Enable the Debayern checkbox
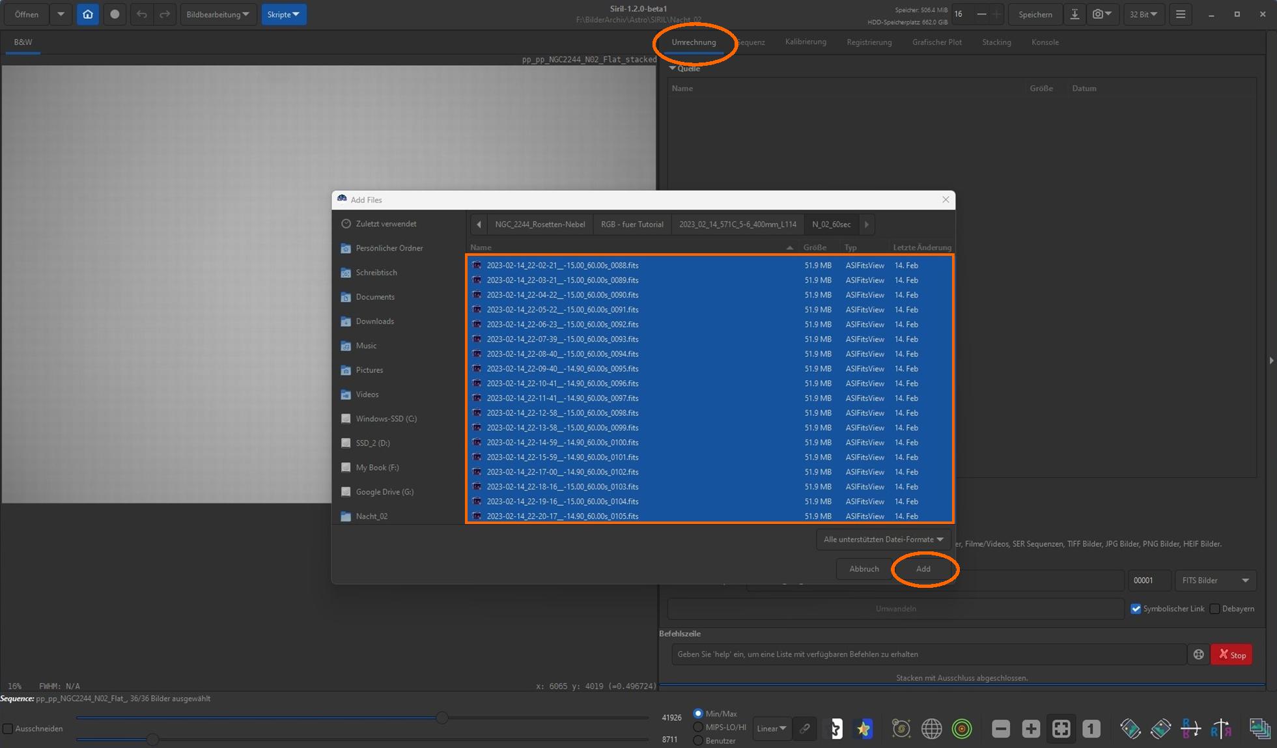The height and width of the screenshot is (748, 1277). pyautogui.click(x=1214, y=609)
